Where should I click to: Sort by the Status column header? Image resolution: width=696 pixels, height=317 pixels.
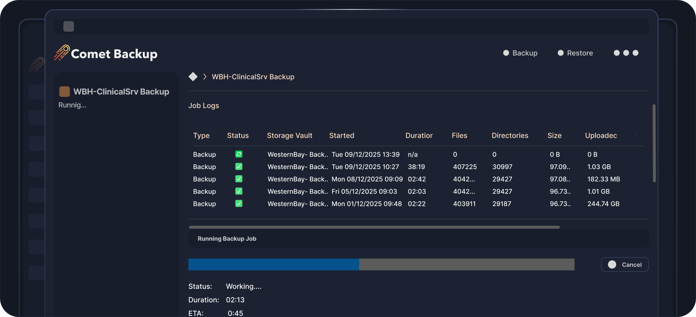pos(238,135)
